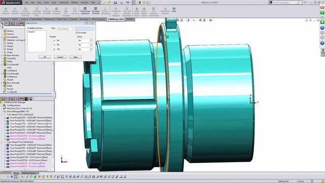Switch to the DFMPro ribbon tab
Viewport: 325px width, 183px height.
[130, 19]
